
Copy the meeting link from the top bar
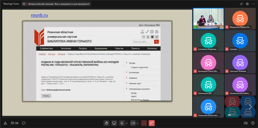click(241, 4)
